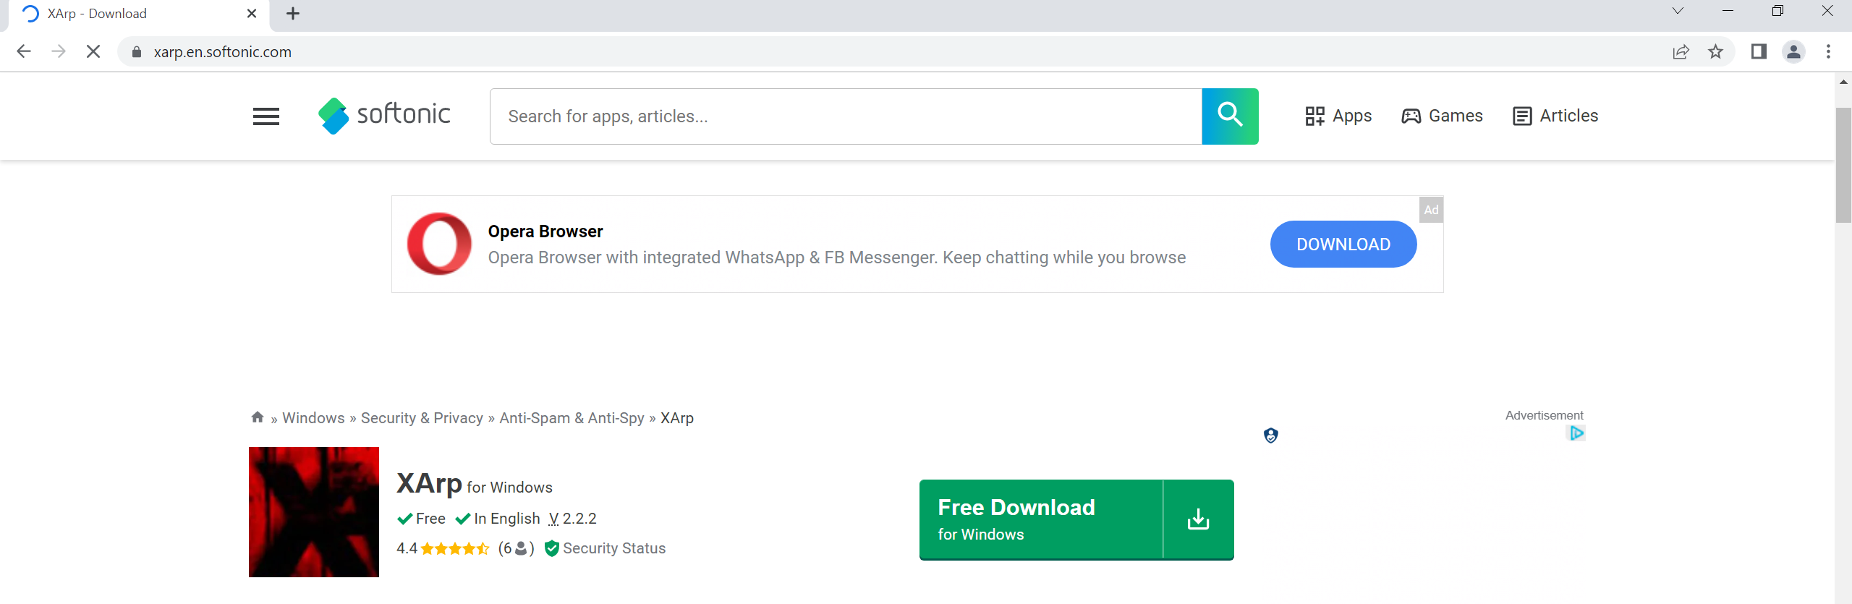Click the Softonic logo

point(384,116)
